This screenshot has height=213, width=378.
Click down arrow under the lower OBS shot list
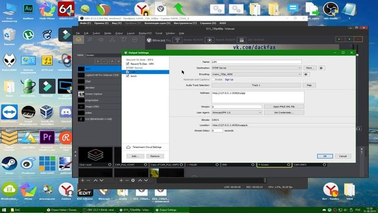102,180
